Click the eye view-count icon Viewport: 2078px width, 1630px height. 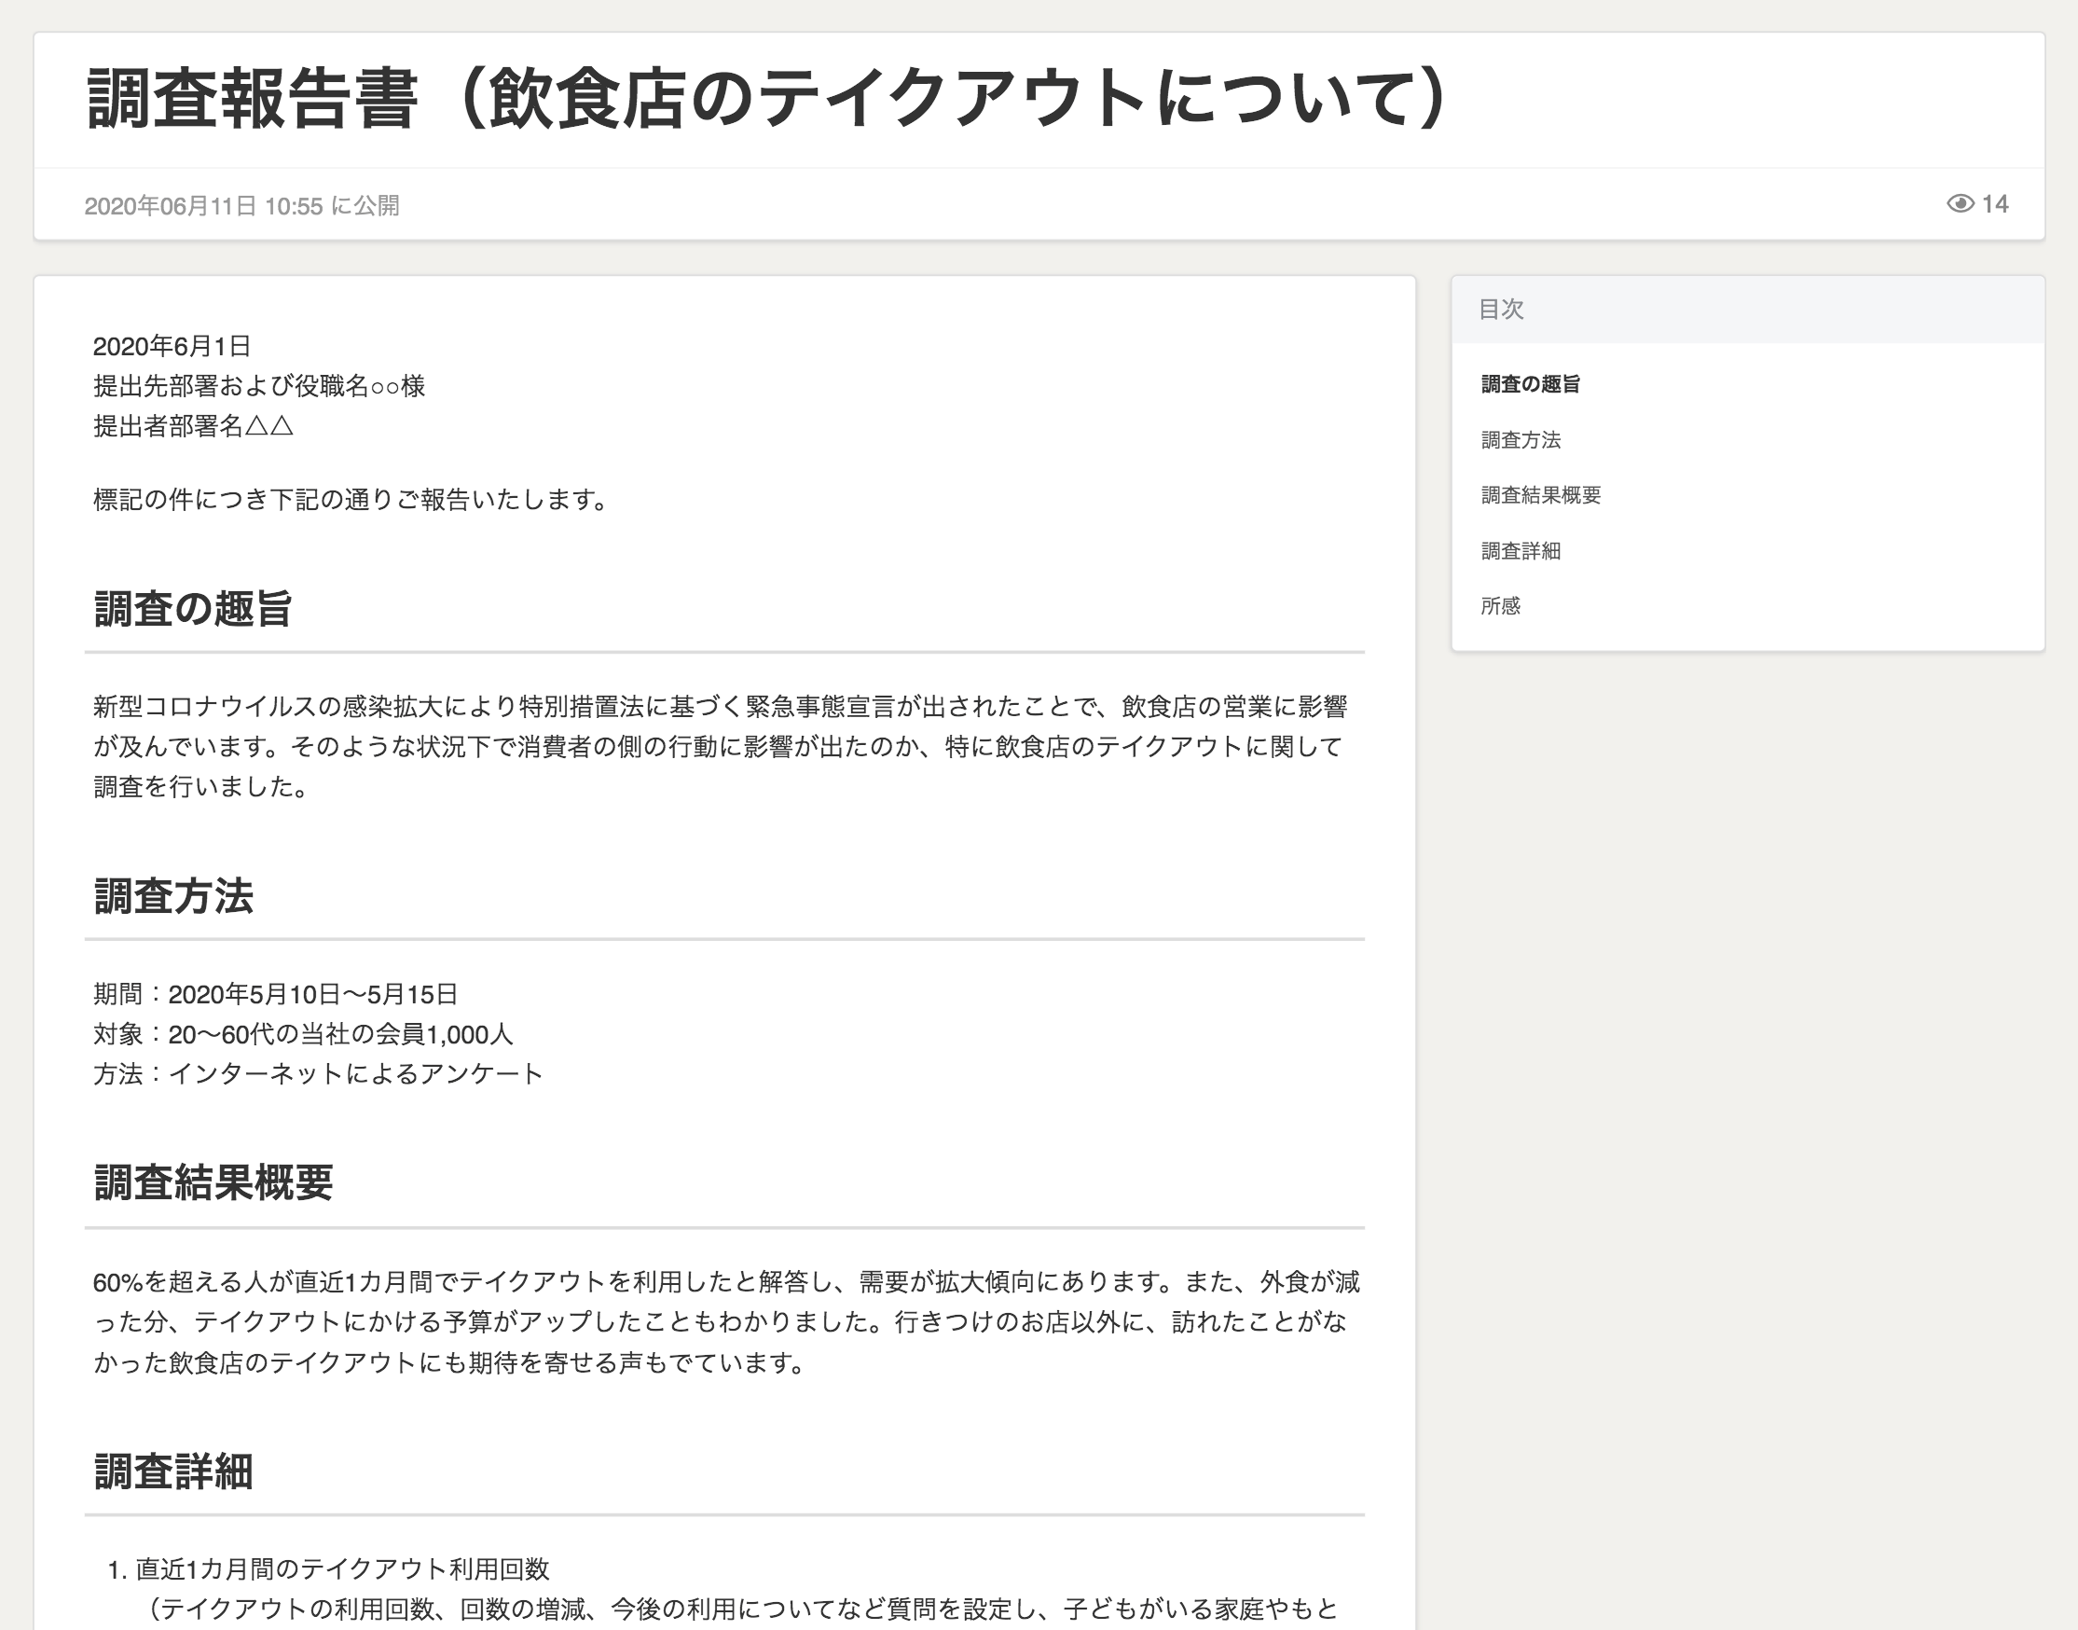1960,203
